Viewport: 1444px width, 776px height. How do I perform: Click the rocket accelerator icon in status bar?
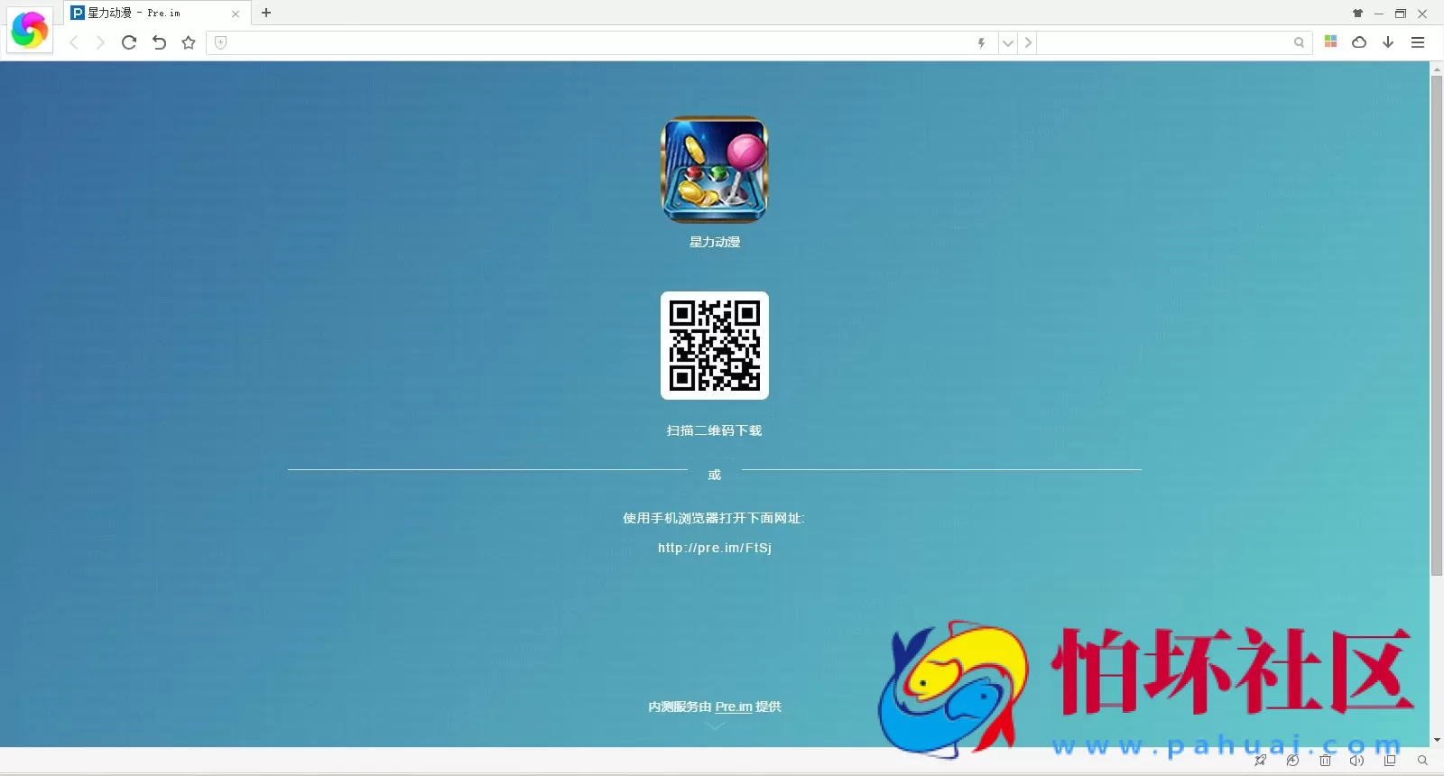(1261, 761)
